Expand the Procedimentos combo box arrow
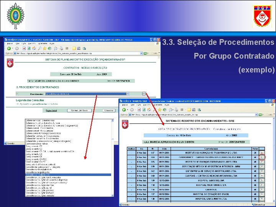This screenshot has width=276, height=207. 128,94
